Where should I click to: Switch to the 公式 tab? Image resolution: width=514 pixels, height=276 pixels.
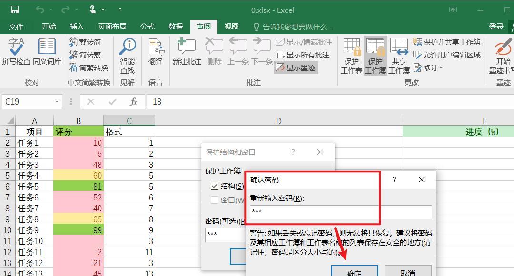(x=148, y=26)
